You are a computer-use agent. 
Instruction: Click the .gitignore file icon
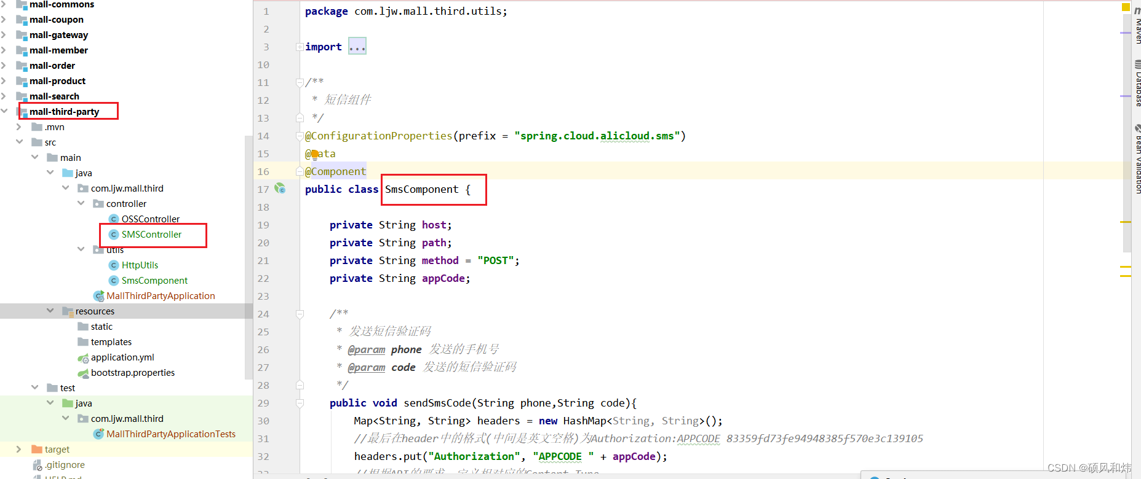[37, 465]
